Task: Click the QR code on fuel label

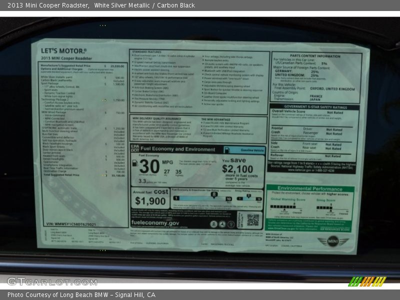Action: 252,220
